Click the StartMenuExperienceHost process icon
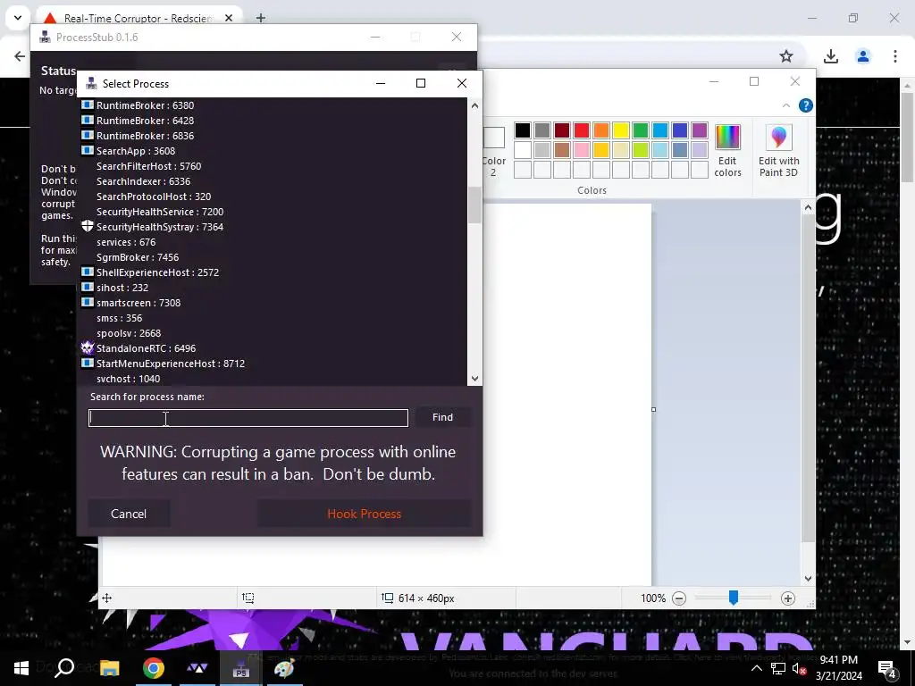The height and width of the screenshot is (686, 915). [x=88, y=363]
